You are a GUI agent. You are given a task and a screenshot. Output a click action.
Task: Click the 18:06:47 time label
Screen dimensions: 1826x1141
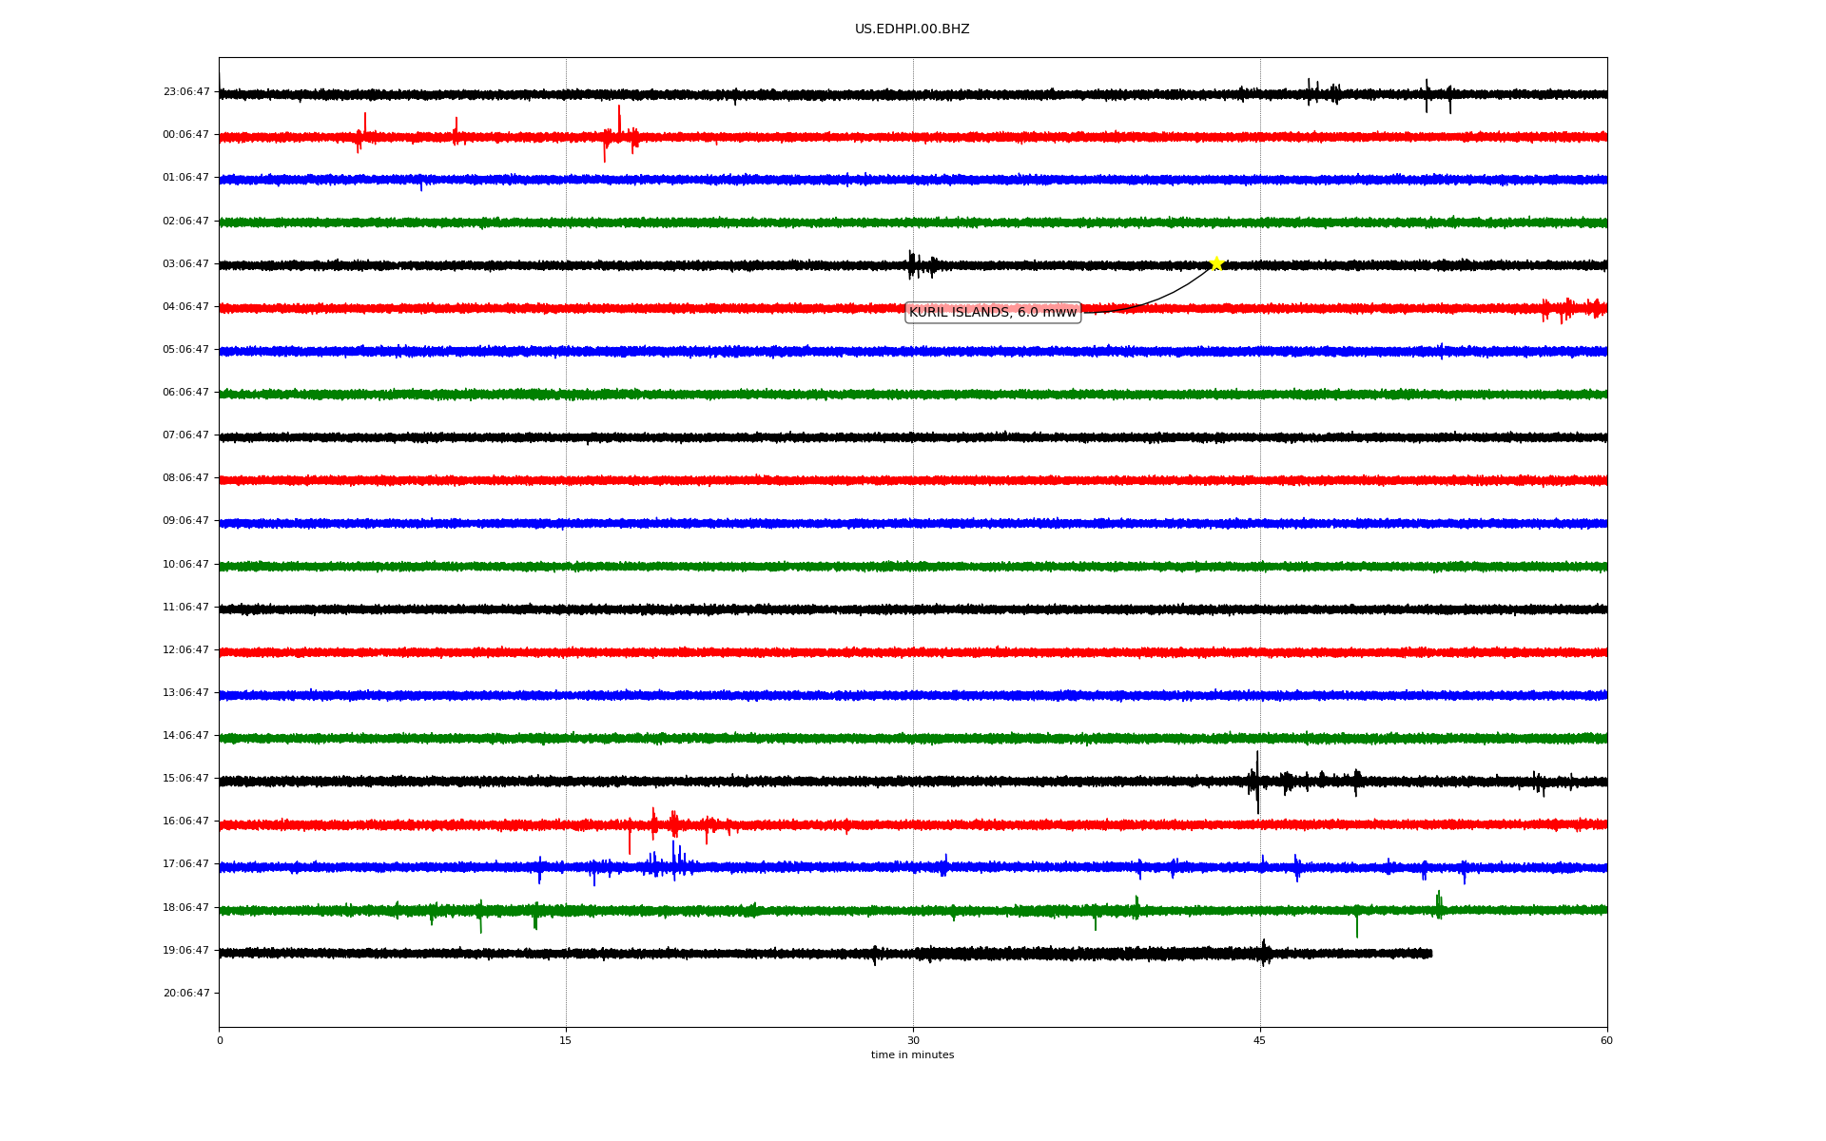pos(186,908)
